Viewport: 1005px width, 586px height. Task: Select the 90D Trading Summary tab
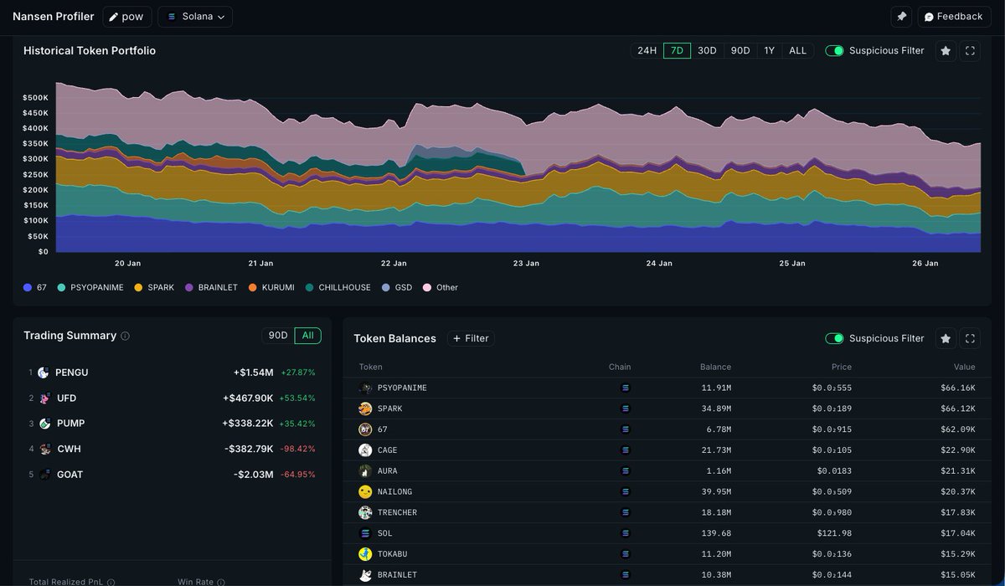277,336
